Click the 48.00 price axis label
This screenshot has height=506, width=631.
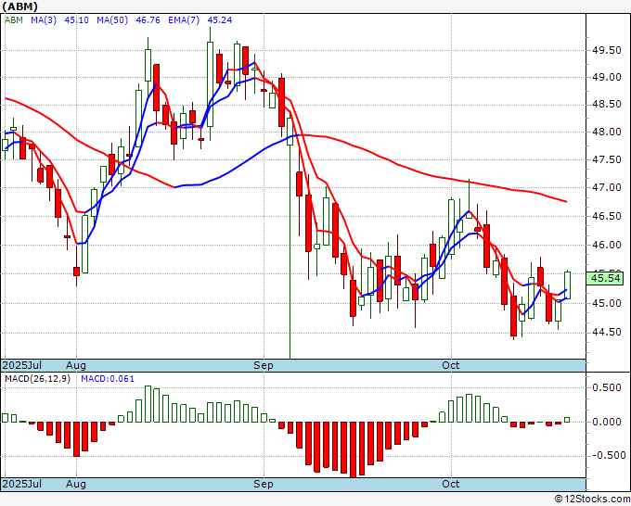coord(607,132)
